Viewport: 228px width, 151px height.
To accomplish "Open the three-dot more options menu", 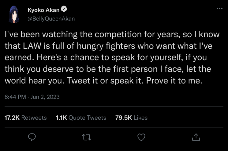I will point(219,8).
